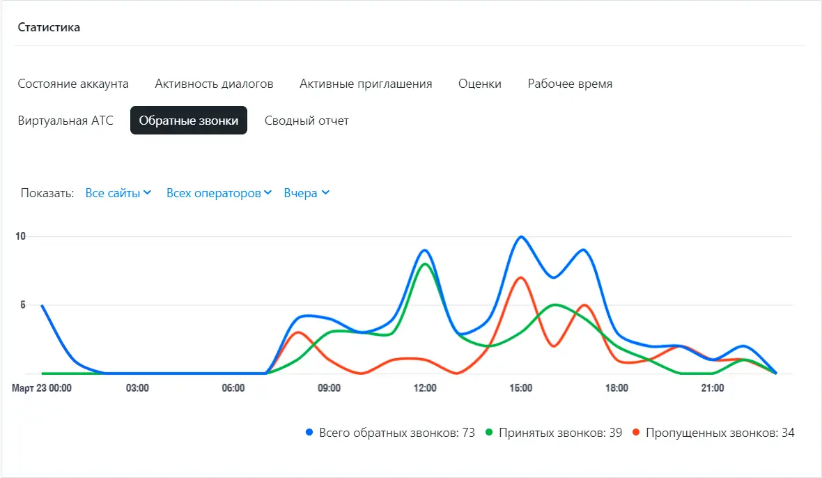Open the Рабочее время statistics tab

pos(570,84)
